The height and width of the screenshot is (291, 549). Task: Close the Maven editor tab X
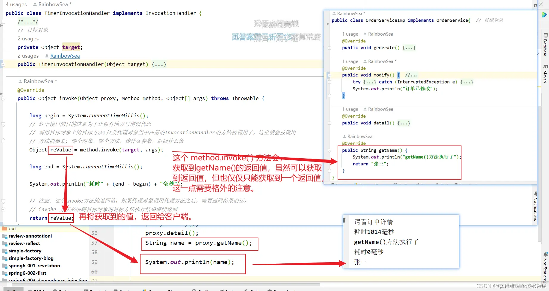(541, 4)
